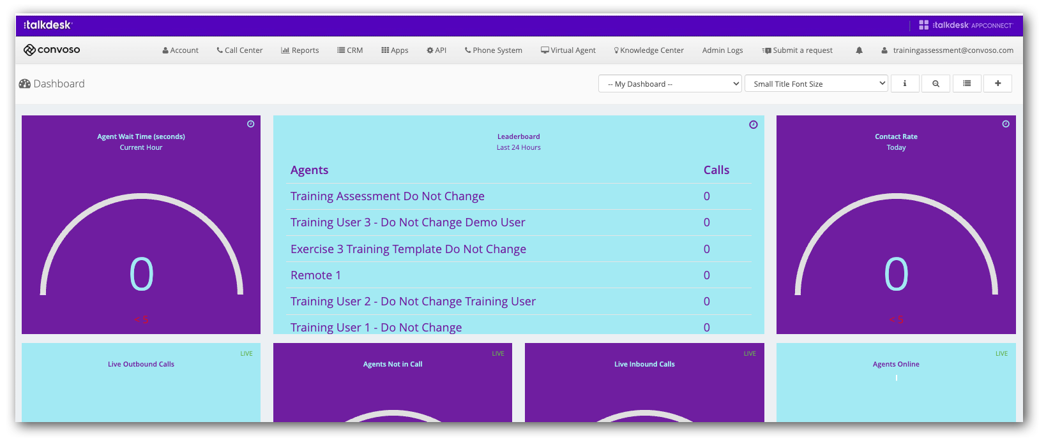Open trainingassessment@convoso.com user menu

pyautogui.click(x=947, y=50)
